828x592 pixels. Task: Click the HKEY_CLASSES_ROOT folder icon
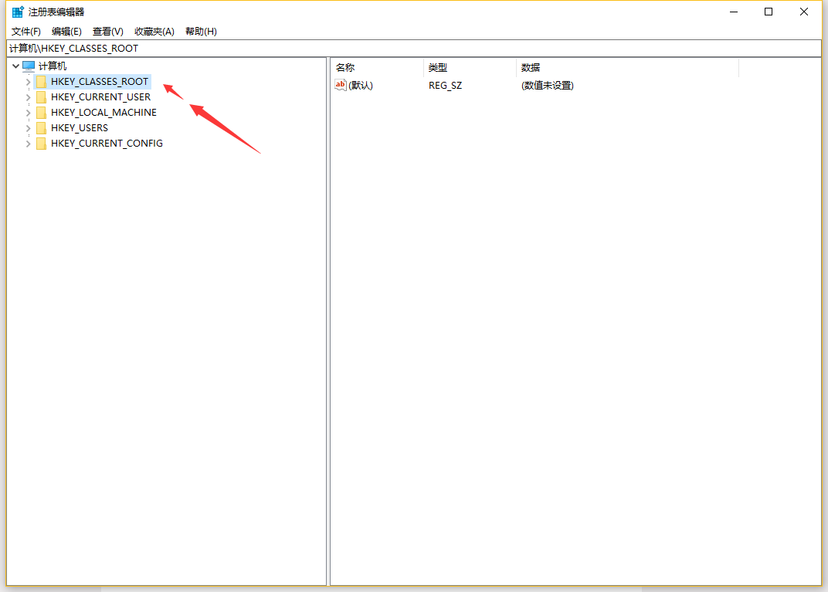point(42,82)
